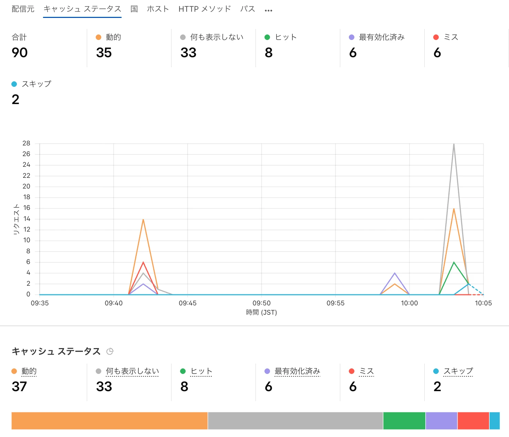Click the gray 何も表示しない bar segment
Image resolution: width=509 pixels, height=437 pixels.
pos(295,421)
